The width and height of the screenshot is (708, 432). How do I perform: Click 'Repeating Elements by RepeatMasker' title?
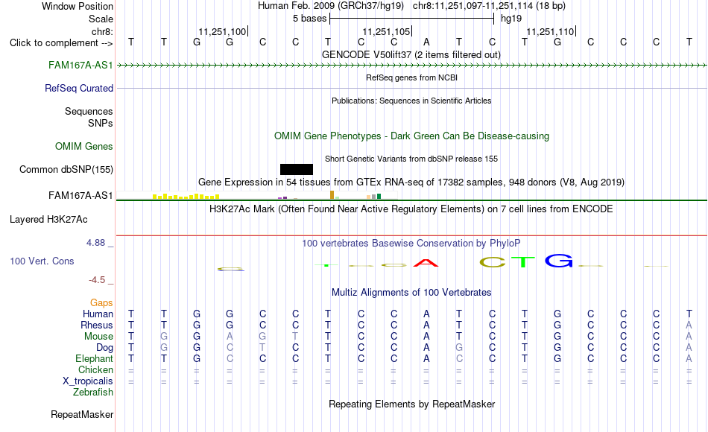[411, 404]
